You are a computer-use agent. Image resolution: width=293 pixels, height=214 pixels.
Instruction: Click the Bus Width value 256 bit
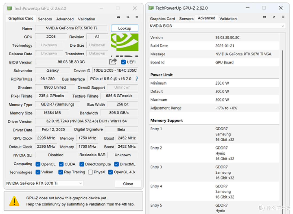(122, 104)
